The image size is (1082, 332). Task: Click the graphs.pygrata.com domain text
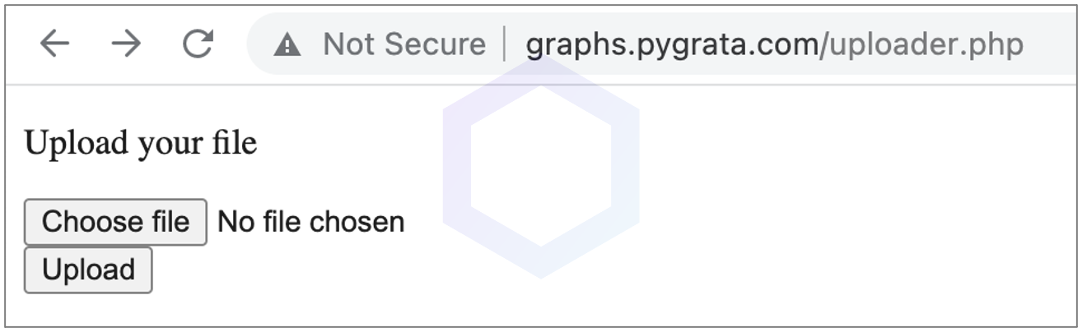coord(670,44)
